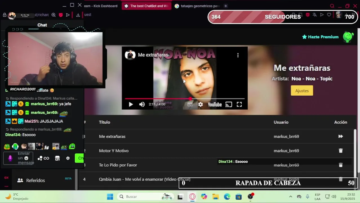This screenshot has height=203, width=360.
Task: Click username markus_brr69 saying ya jefe
Action: pyautogui.click(x=44, y=104)
